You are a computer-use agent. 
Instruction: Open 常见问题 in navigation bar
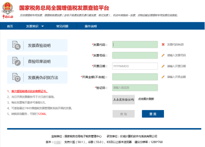(62, 26)
